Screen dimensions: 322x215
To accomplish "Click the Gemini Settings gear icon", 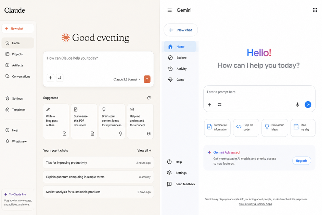I will coord(169,173).
